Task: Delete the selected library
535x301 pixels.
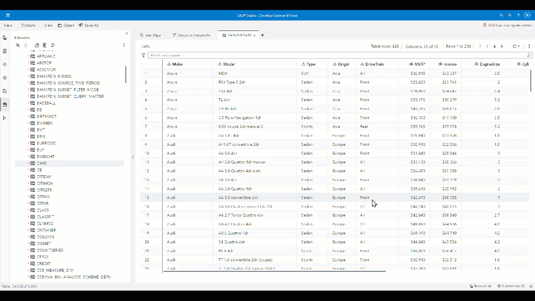Action: coord(25,45)
